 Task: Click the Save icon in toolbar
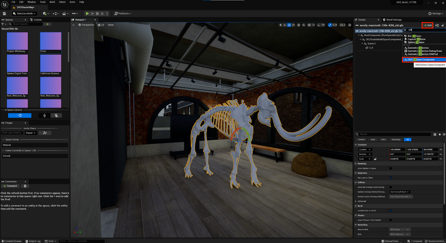pos(4,13)
